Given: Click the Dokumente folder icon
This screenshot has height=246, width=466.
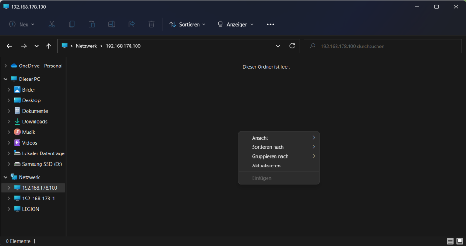Looking at the screenshot, I should (17, 111).
